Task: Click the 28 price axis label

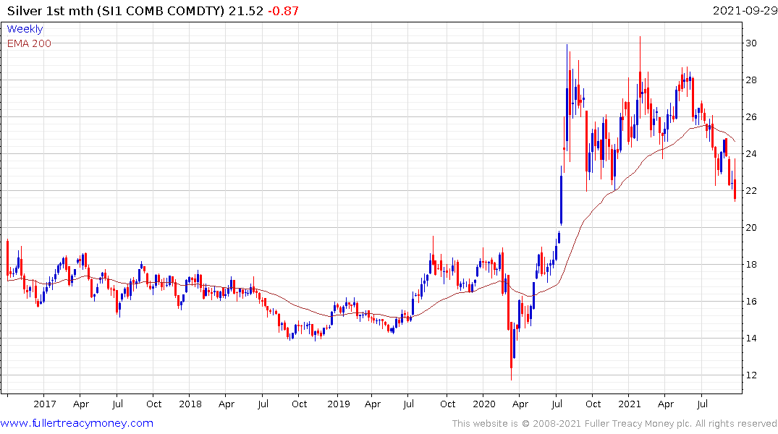Action: pyautogui.click(x=751, y=80)
